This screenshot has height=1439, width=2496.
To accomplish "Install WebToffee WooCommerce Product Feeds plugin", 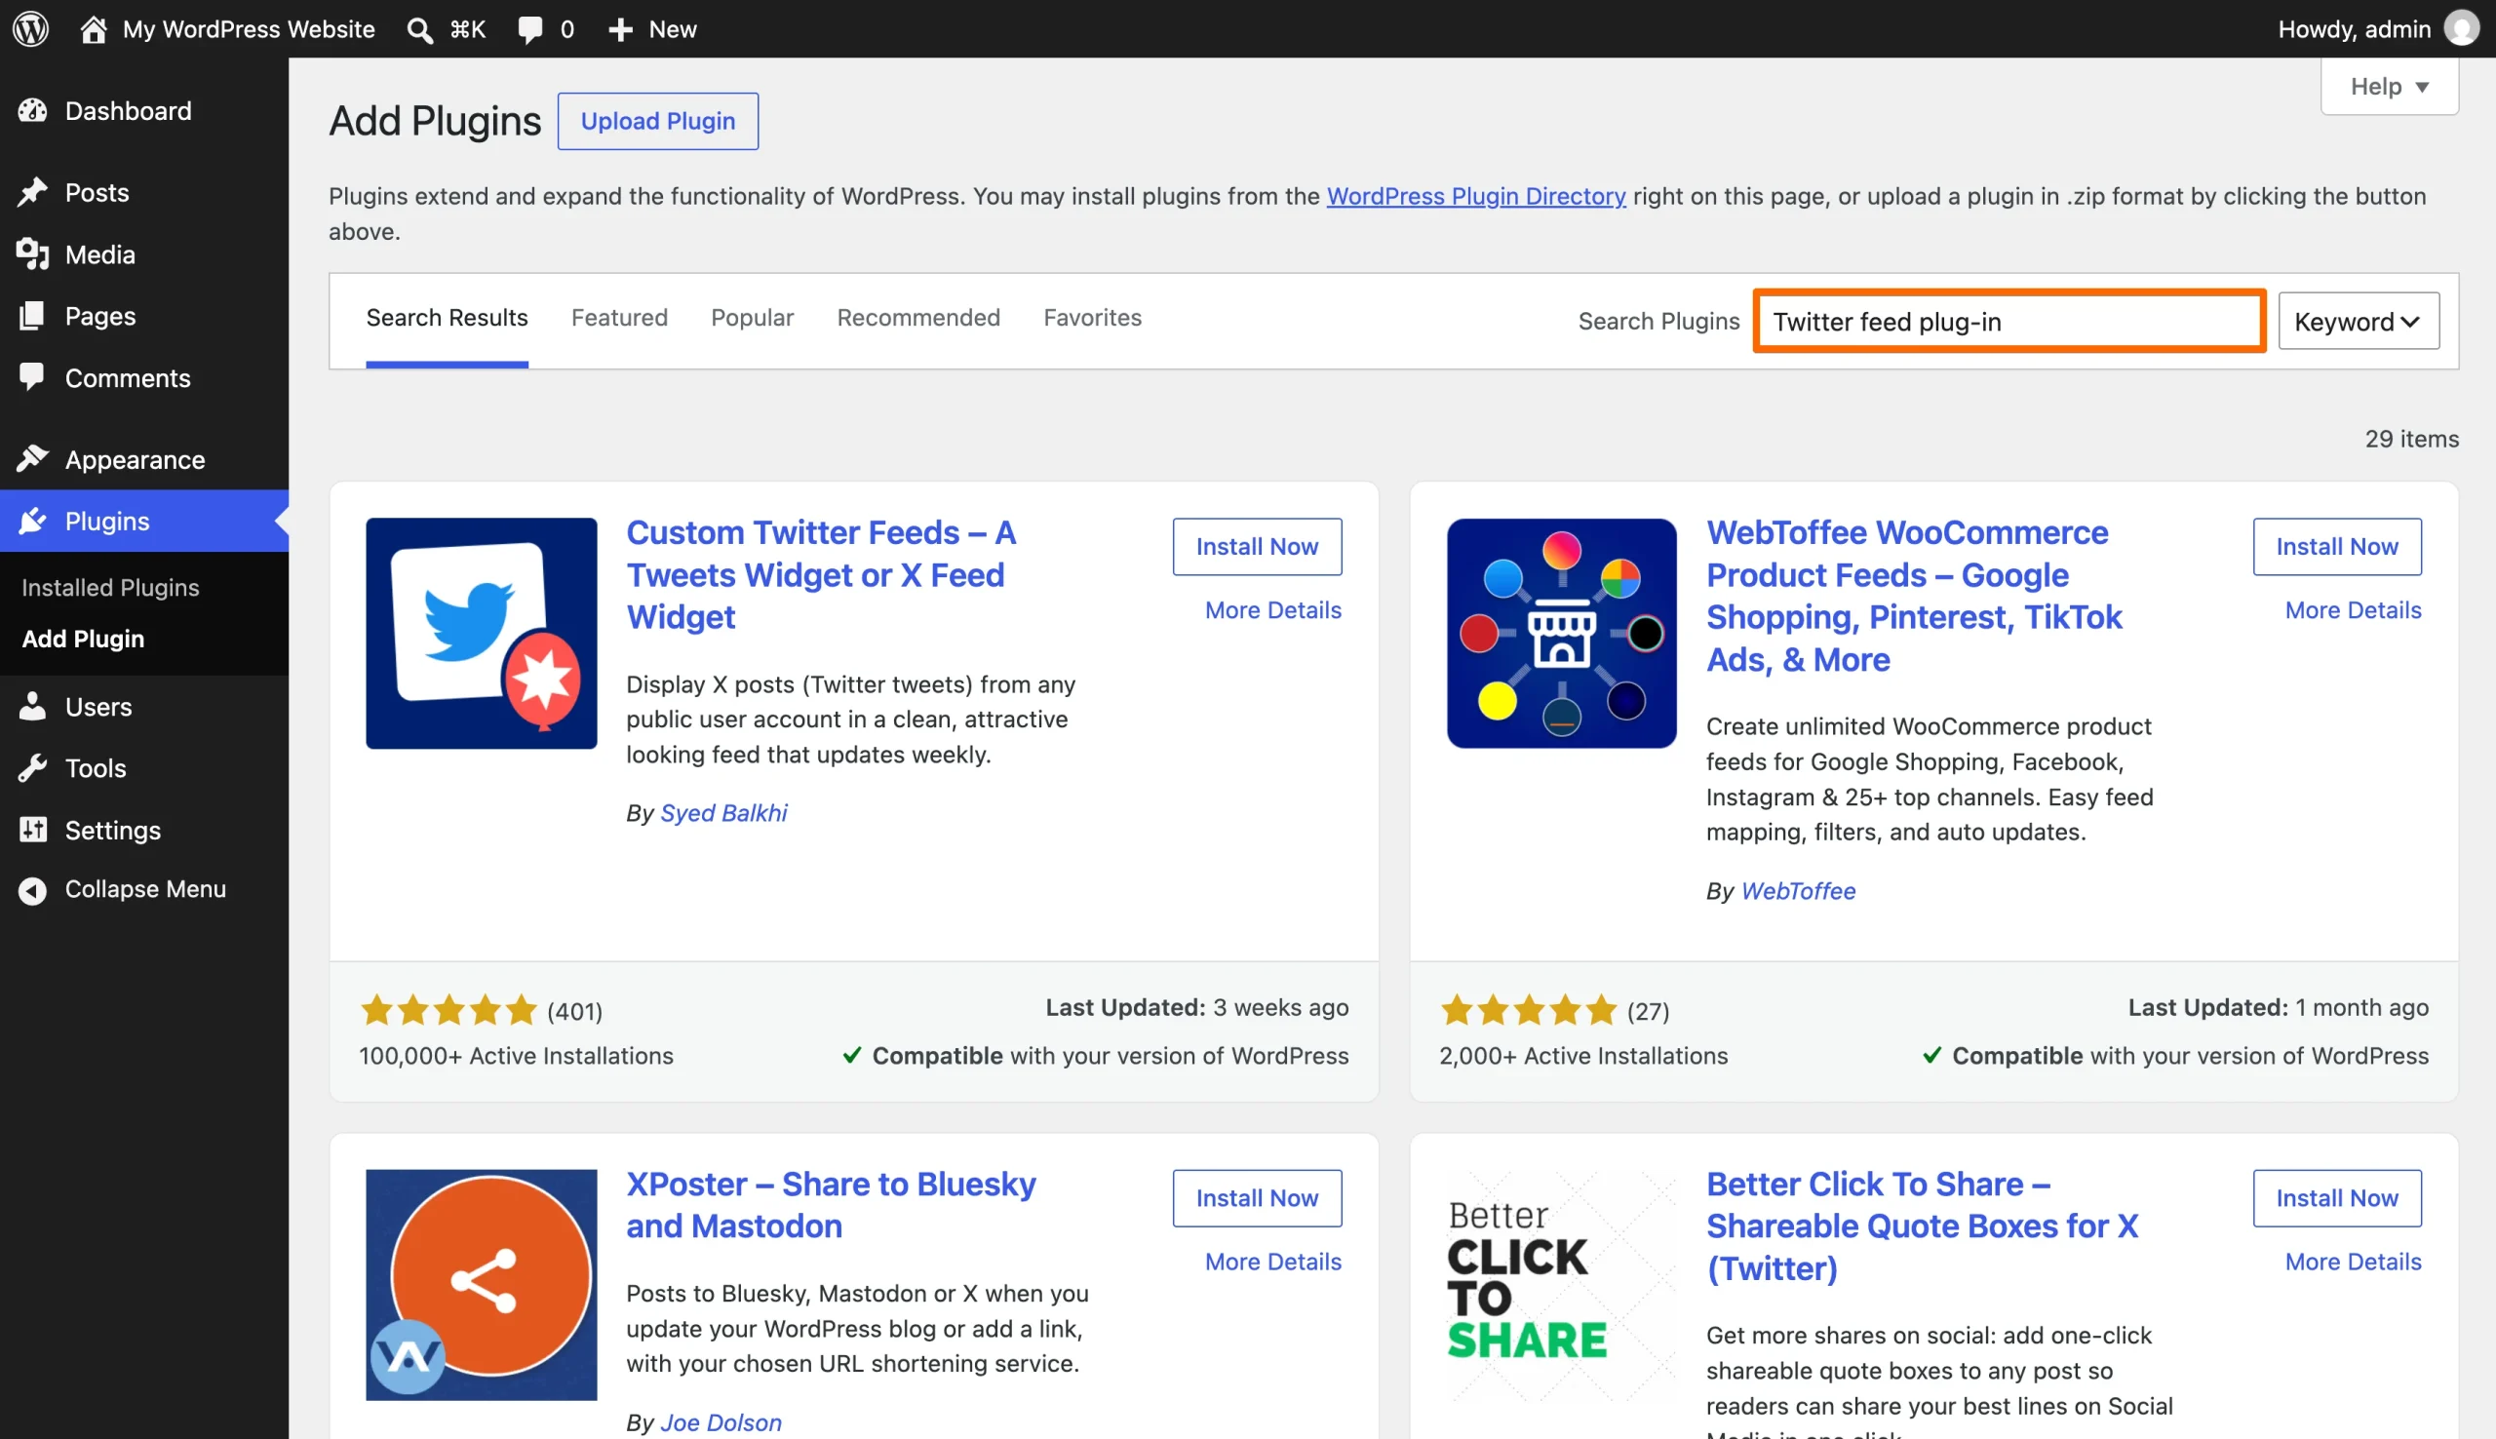I will [2337, 547].
